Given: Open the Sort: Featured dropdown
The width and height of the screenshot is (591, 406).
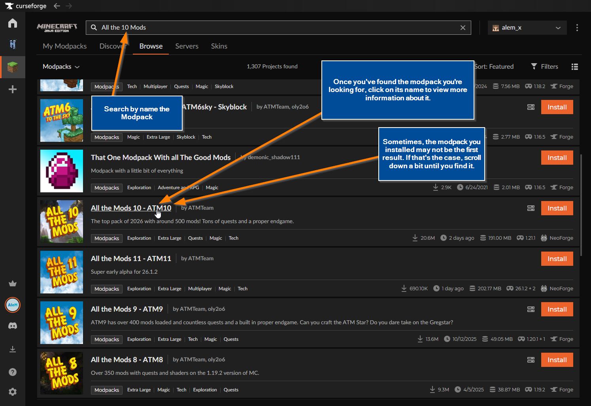Looking at the screenshot, I should click(x=494, y=66).
